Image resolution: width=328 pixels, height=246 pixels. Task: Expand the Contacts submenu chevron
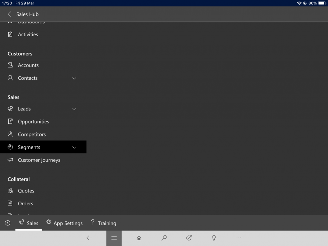point(74,78)
